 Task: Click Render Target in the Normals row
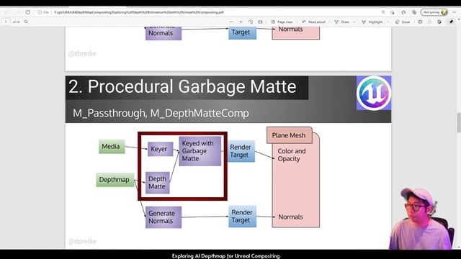tap(242, 216)
